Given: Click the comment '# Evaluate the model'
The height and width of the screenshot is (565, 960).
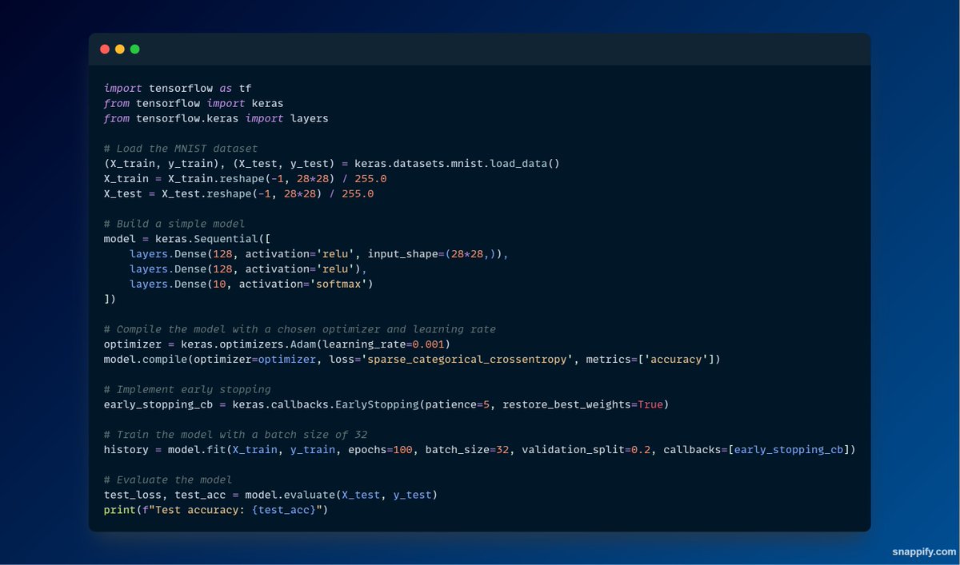Looking at the screenshot, I should 168,479.
